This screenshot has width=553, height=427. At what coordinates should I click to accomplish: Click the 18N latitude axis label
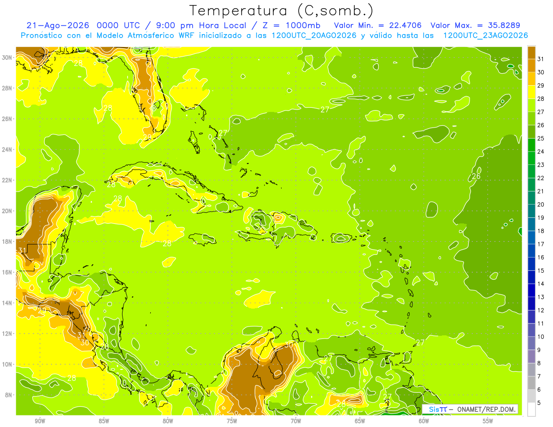point(7,241)
